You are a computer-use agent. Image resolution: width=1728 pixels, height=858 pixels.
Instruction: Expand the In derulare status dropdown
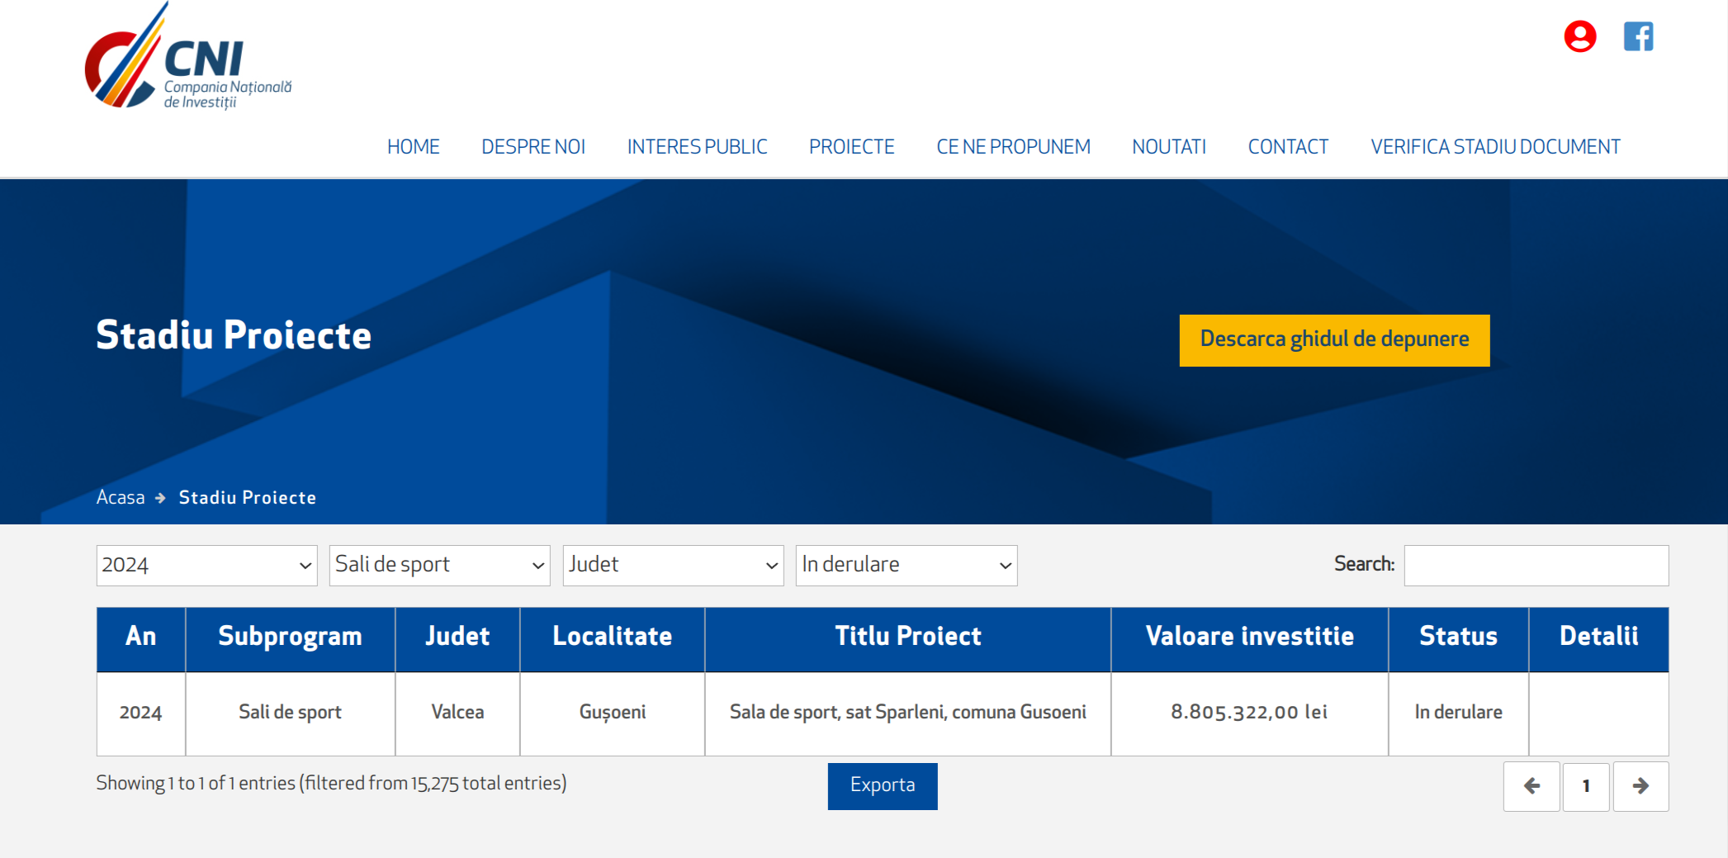(906, 566)
